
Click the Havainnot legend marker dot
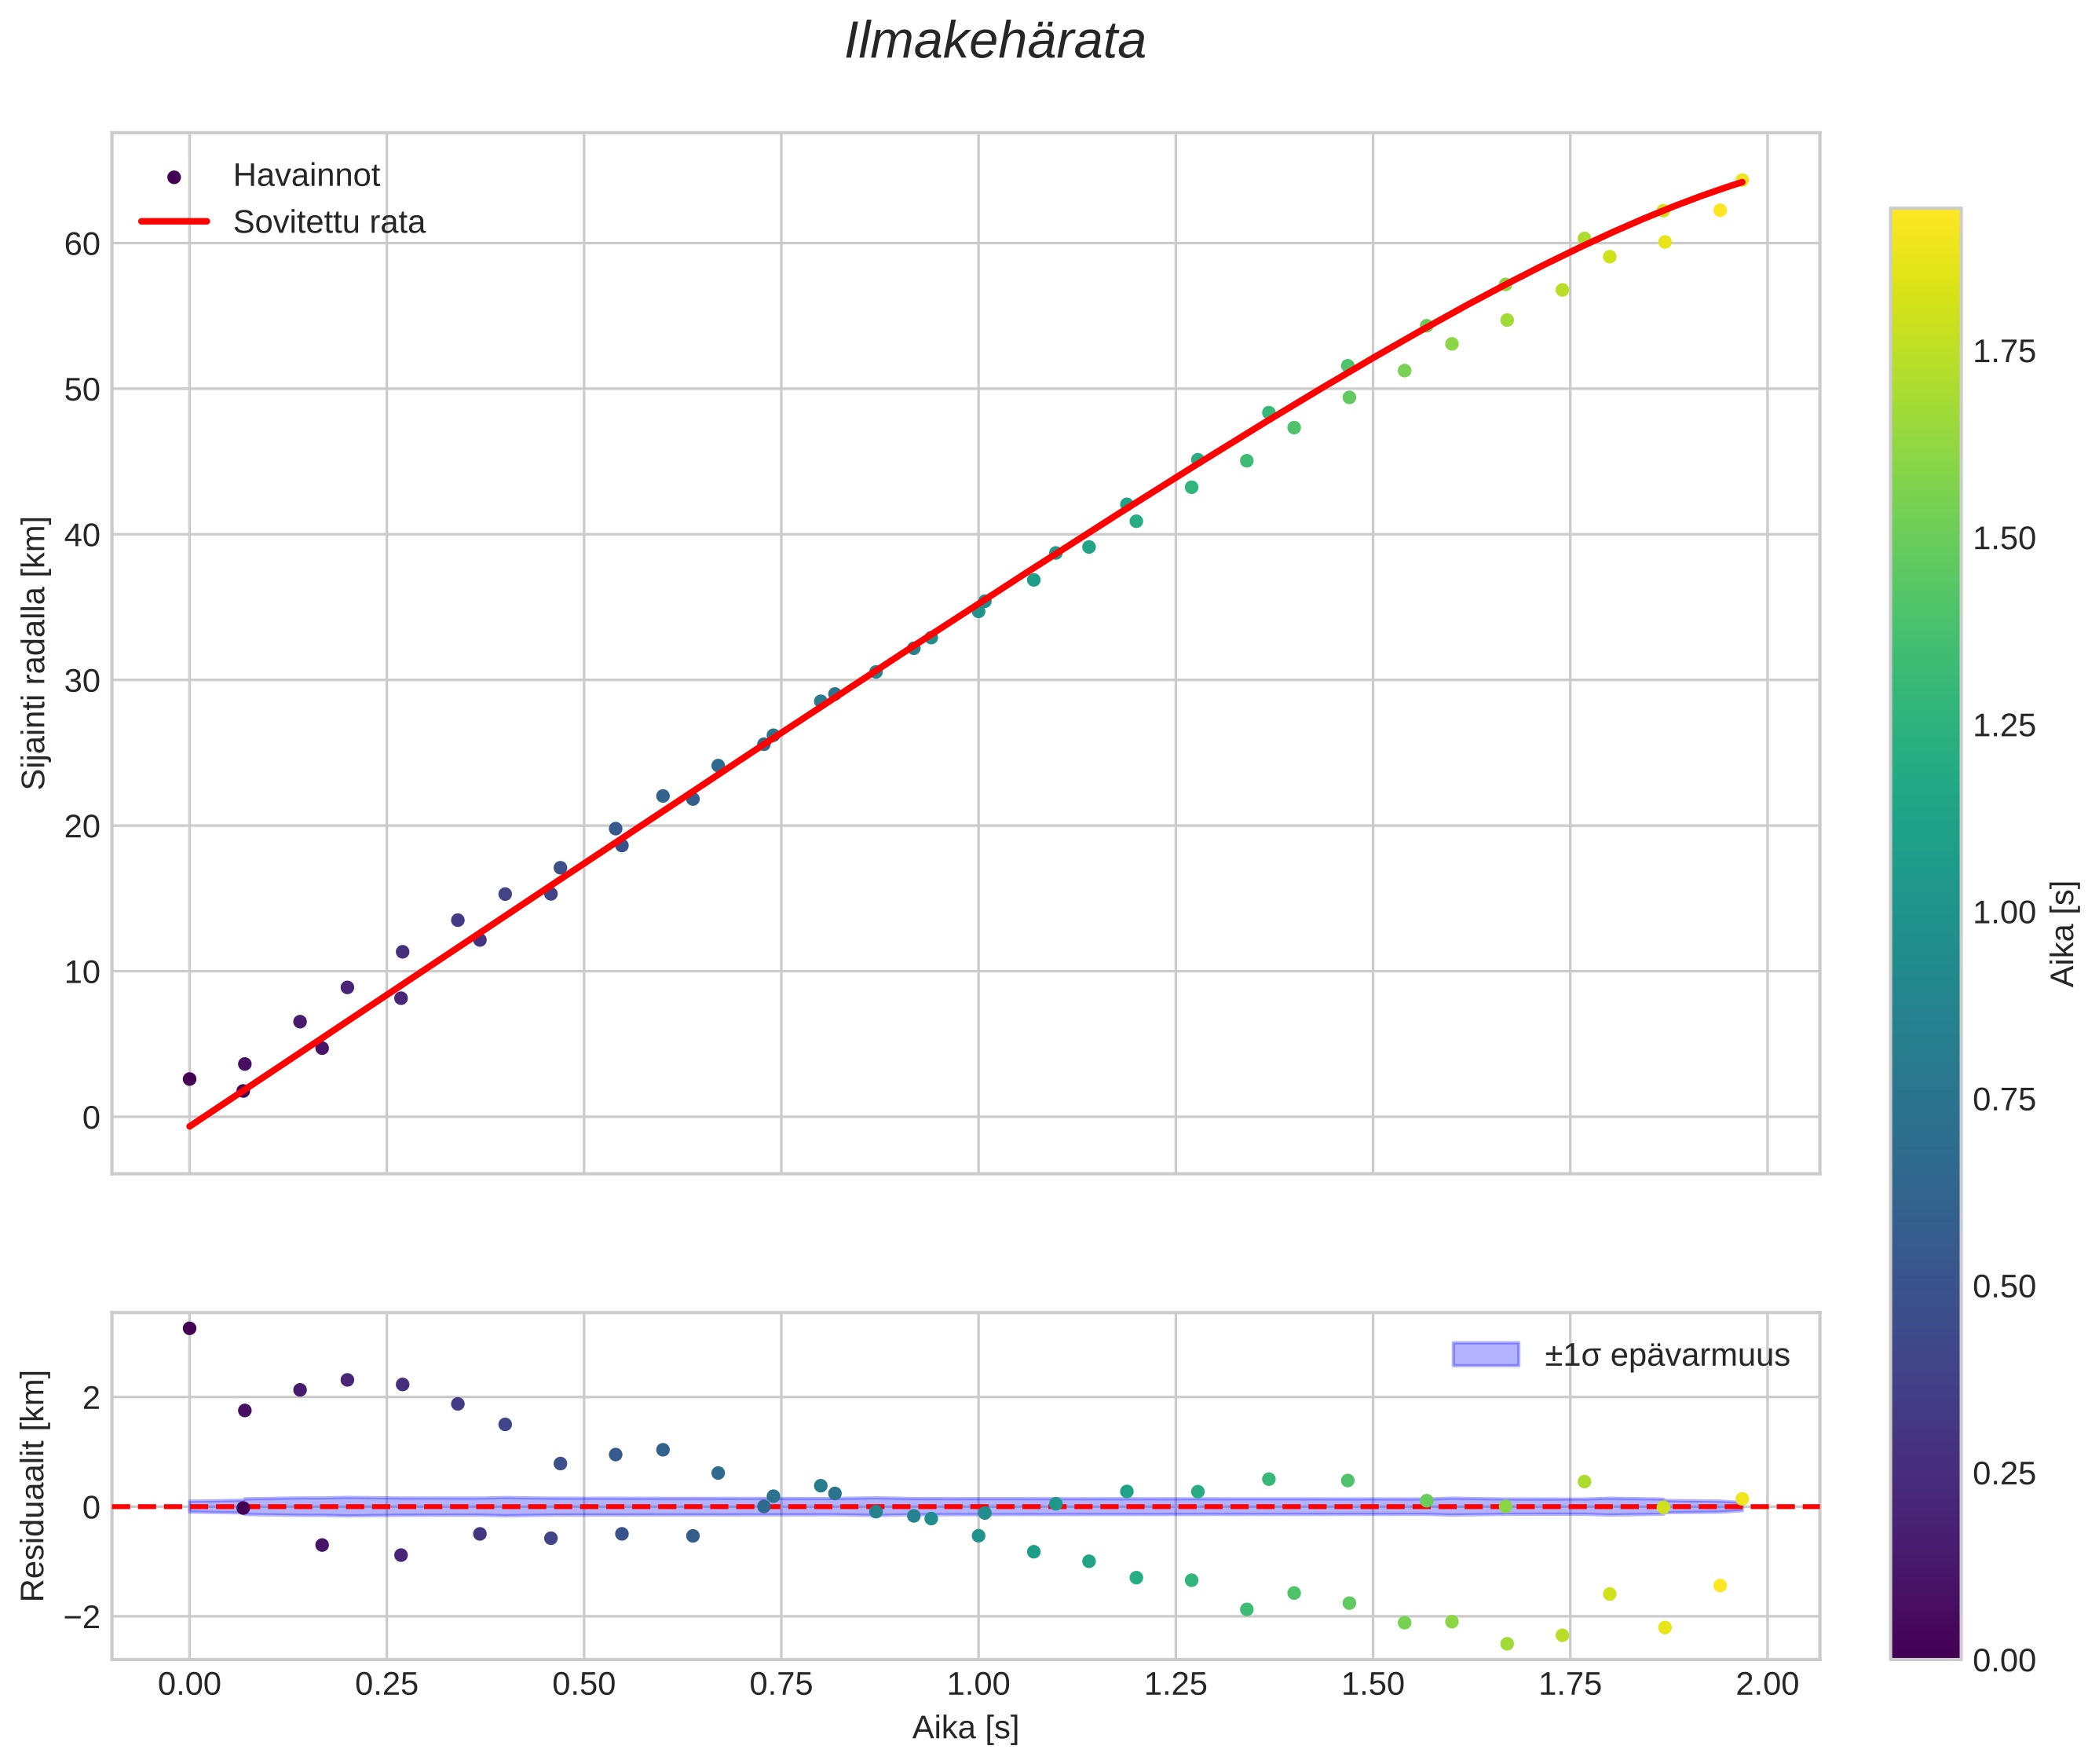pyautogui.click(x=174, y=177)
